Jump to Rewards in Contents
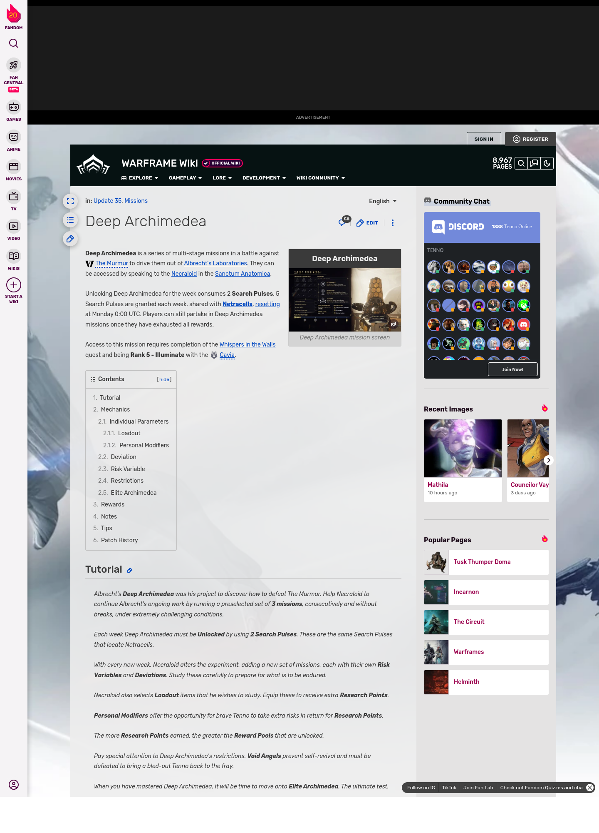Viewport: 599px width, 833px height. (x=112, y=504)
